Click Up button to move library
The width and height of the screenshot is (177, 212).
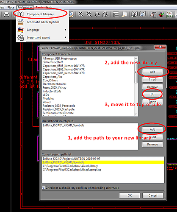point(152,94)
